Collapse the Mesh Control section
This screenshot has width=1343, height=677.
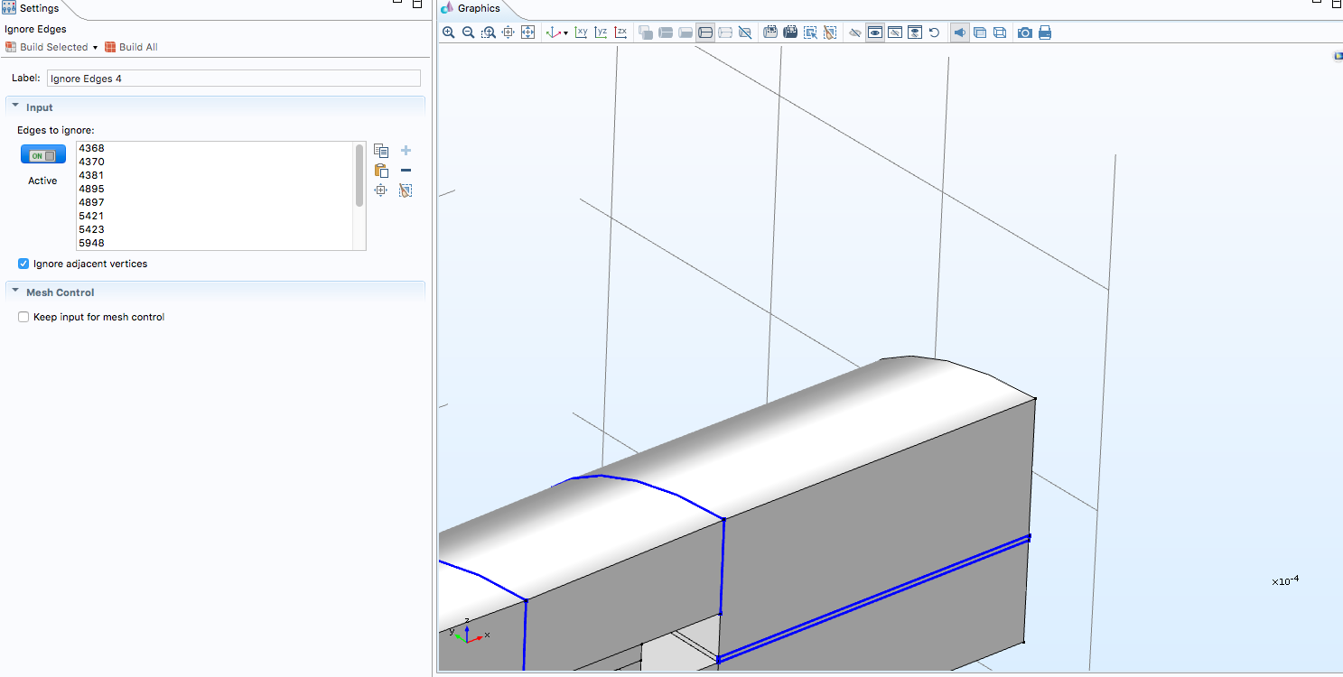[15, 292]
